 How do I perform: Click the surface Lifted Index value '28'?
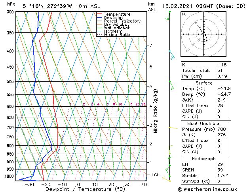(x=220, y=105)
